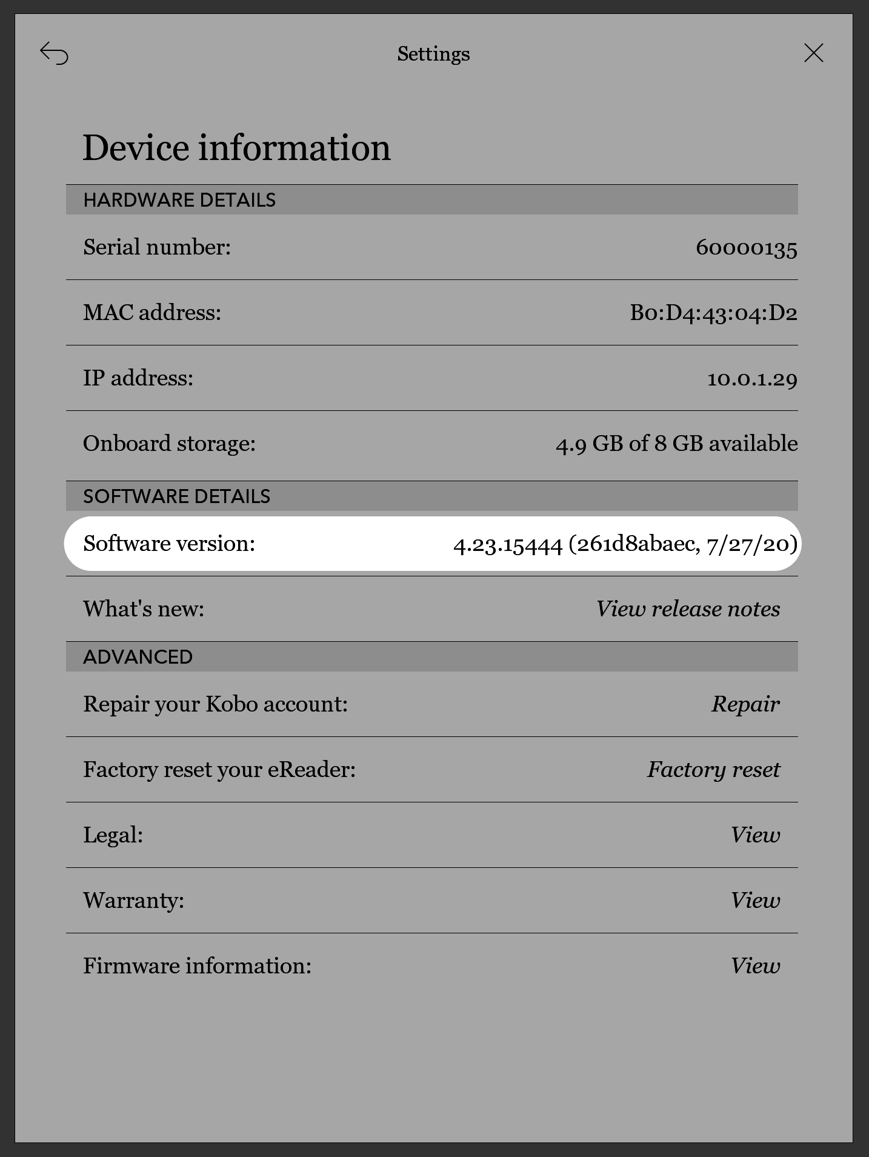
Task: Click the serial number value 60000135
Action: click(746, 247)
